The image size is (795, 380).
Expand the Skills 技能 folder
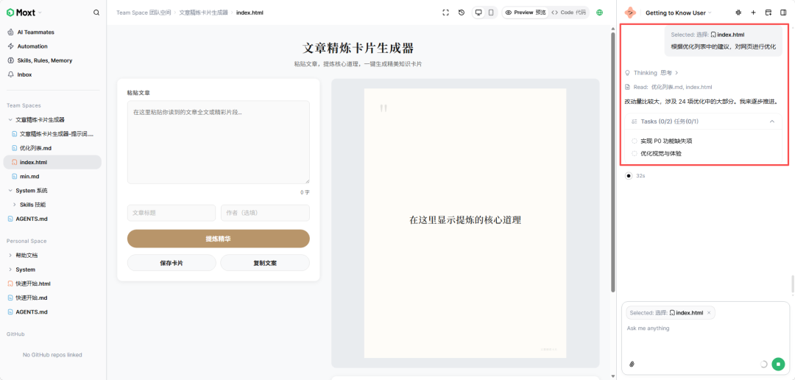[x=14, y=205]
